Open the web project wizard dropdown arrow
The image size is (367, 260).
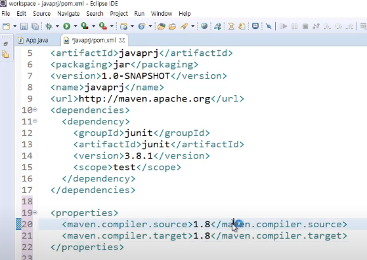(132, 26)
